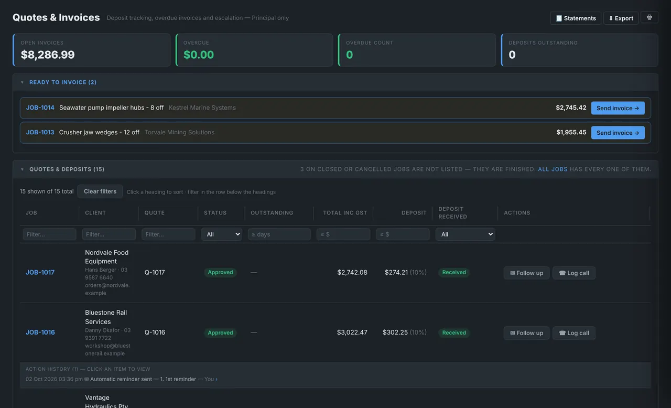Click the print icon button

(x=650, y=17)
